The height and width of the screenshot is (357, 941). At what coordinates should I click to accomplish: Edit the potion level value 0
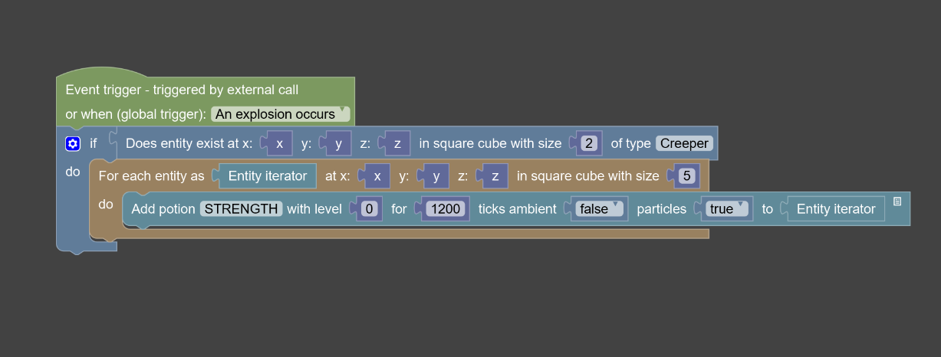click(x=369, y=209)
